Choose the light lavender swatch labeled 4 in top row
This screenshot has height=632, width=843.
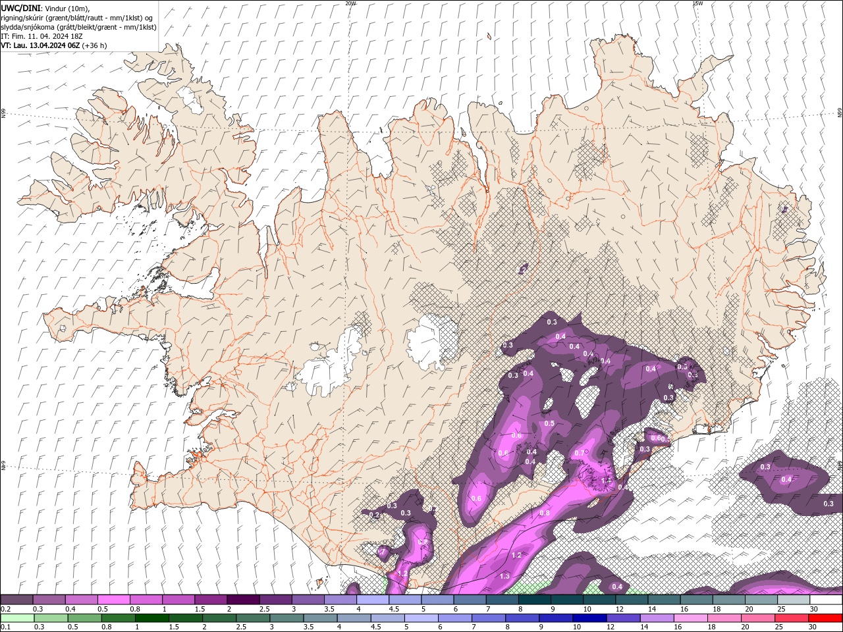[372, 600]
